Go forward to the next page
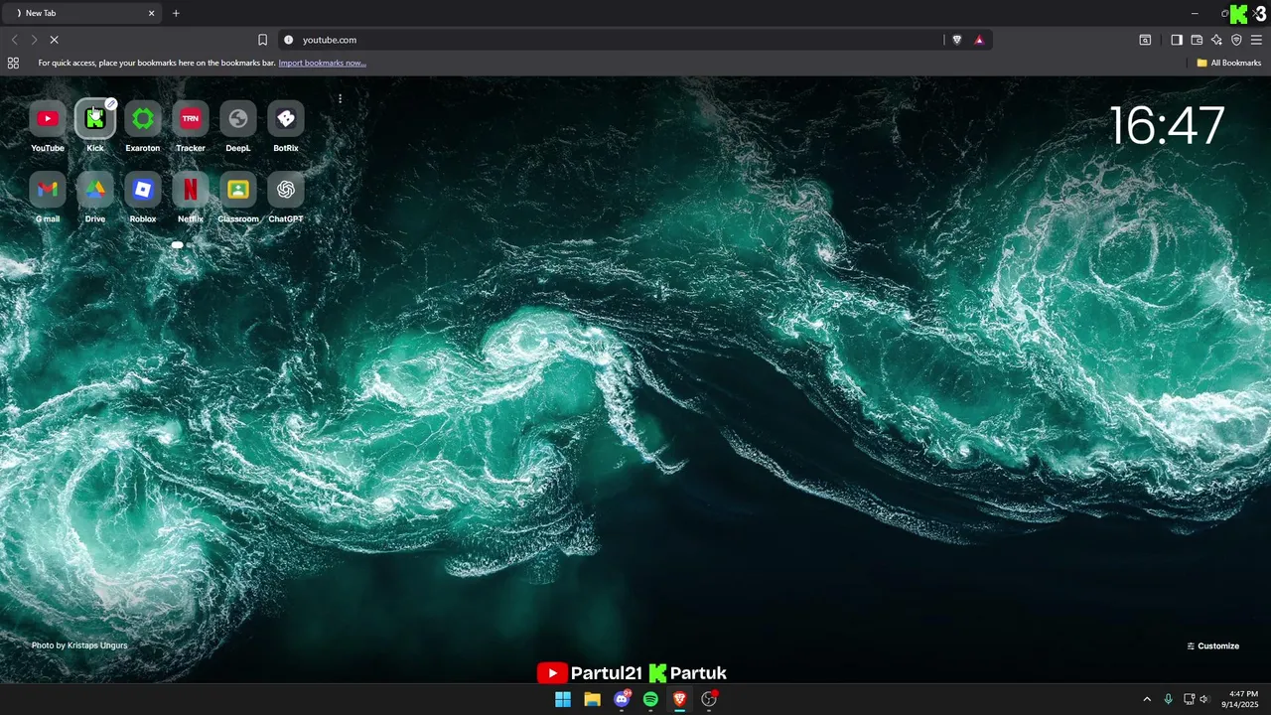The width and height of the screenshot is (1271, 715). point(34,40)
